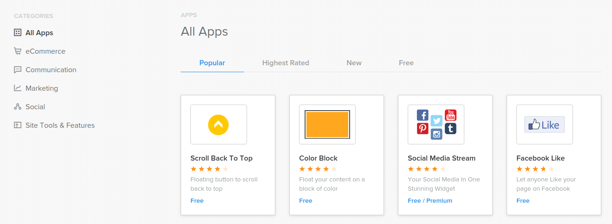This screenshot has width=612, height=224.
Task: Switch to the Highest Rated tab
Action: [286, 63]
